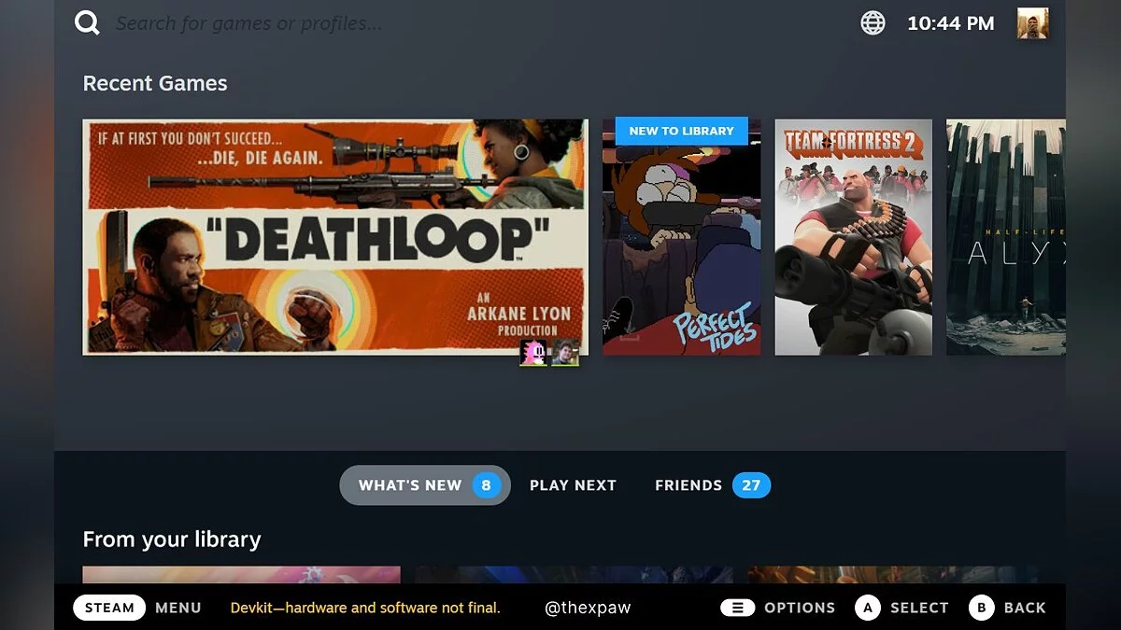
Task: Click the pink friend avatar on Deathloop
Action: click(x=533, y=352)
